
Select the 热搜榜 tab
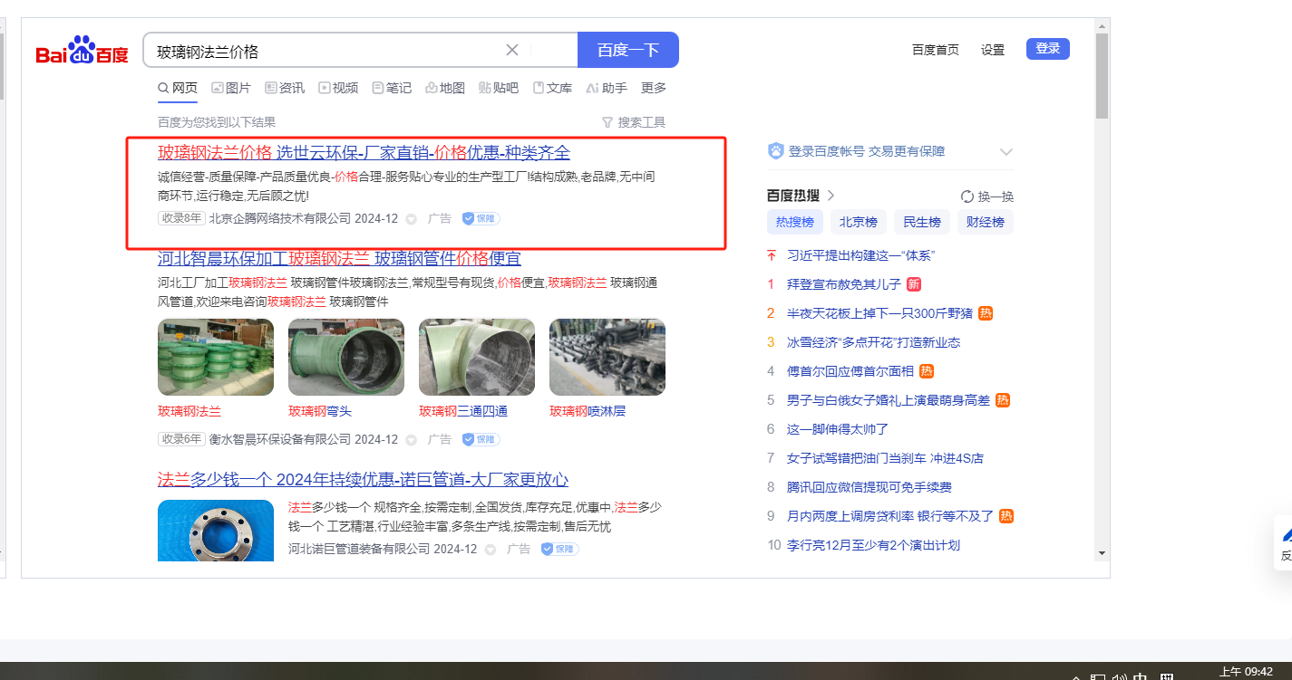[794, 222]
